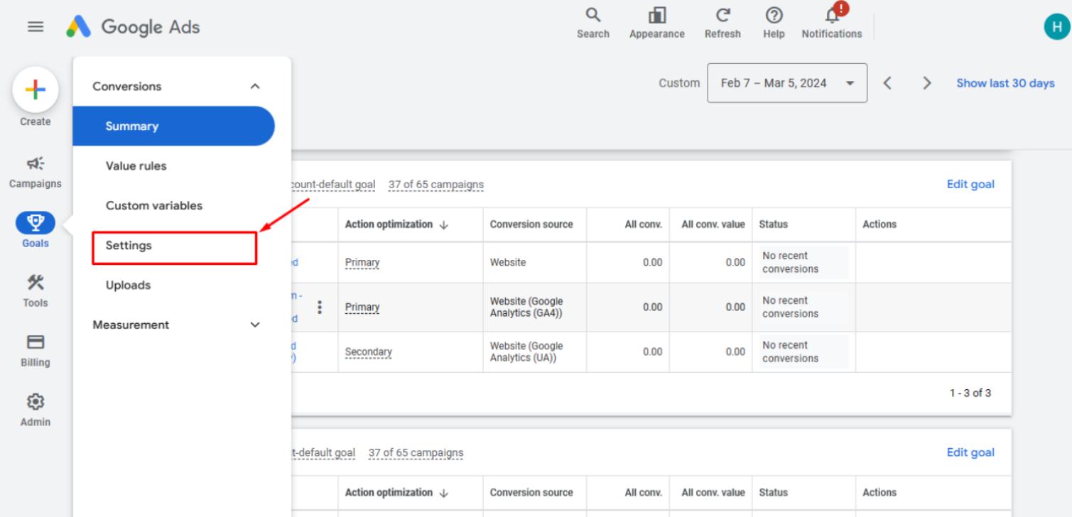Open Notifications bell

point(832,23)
